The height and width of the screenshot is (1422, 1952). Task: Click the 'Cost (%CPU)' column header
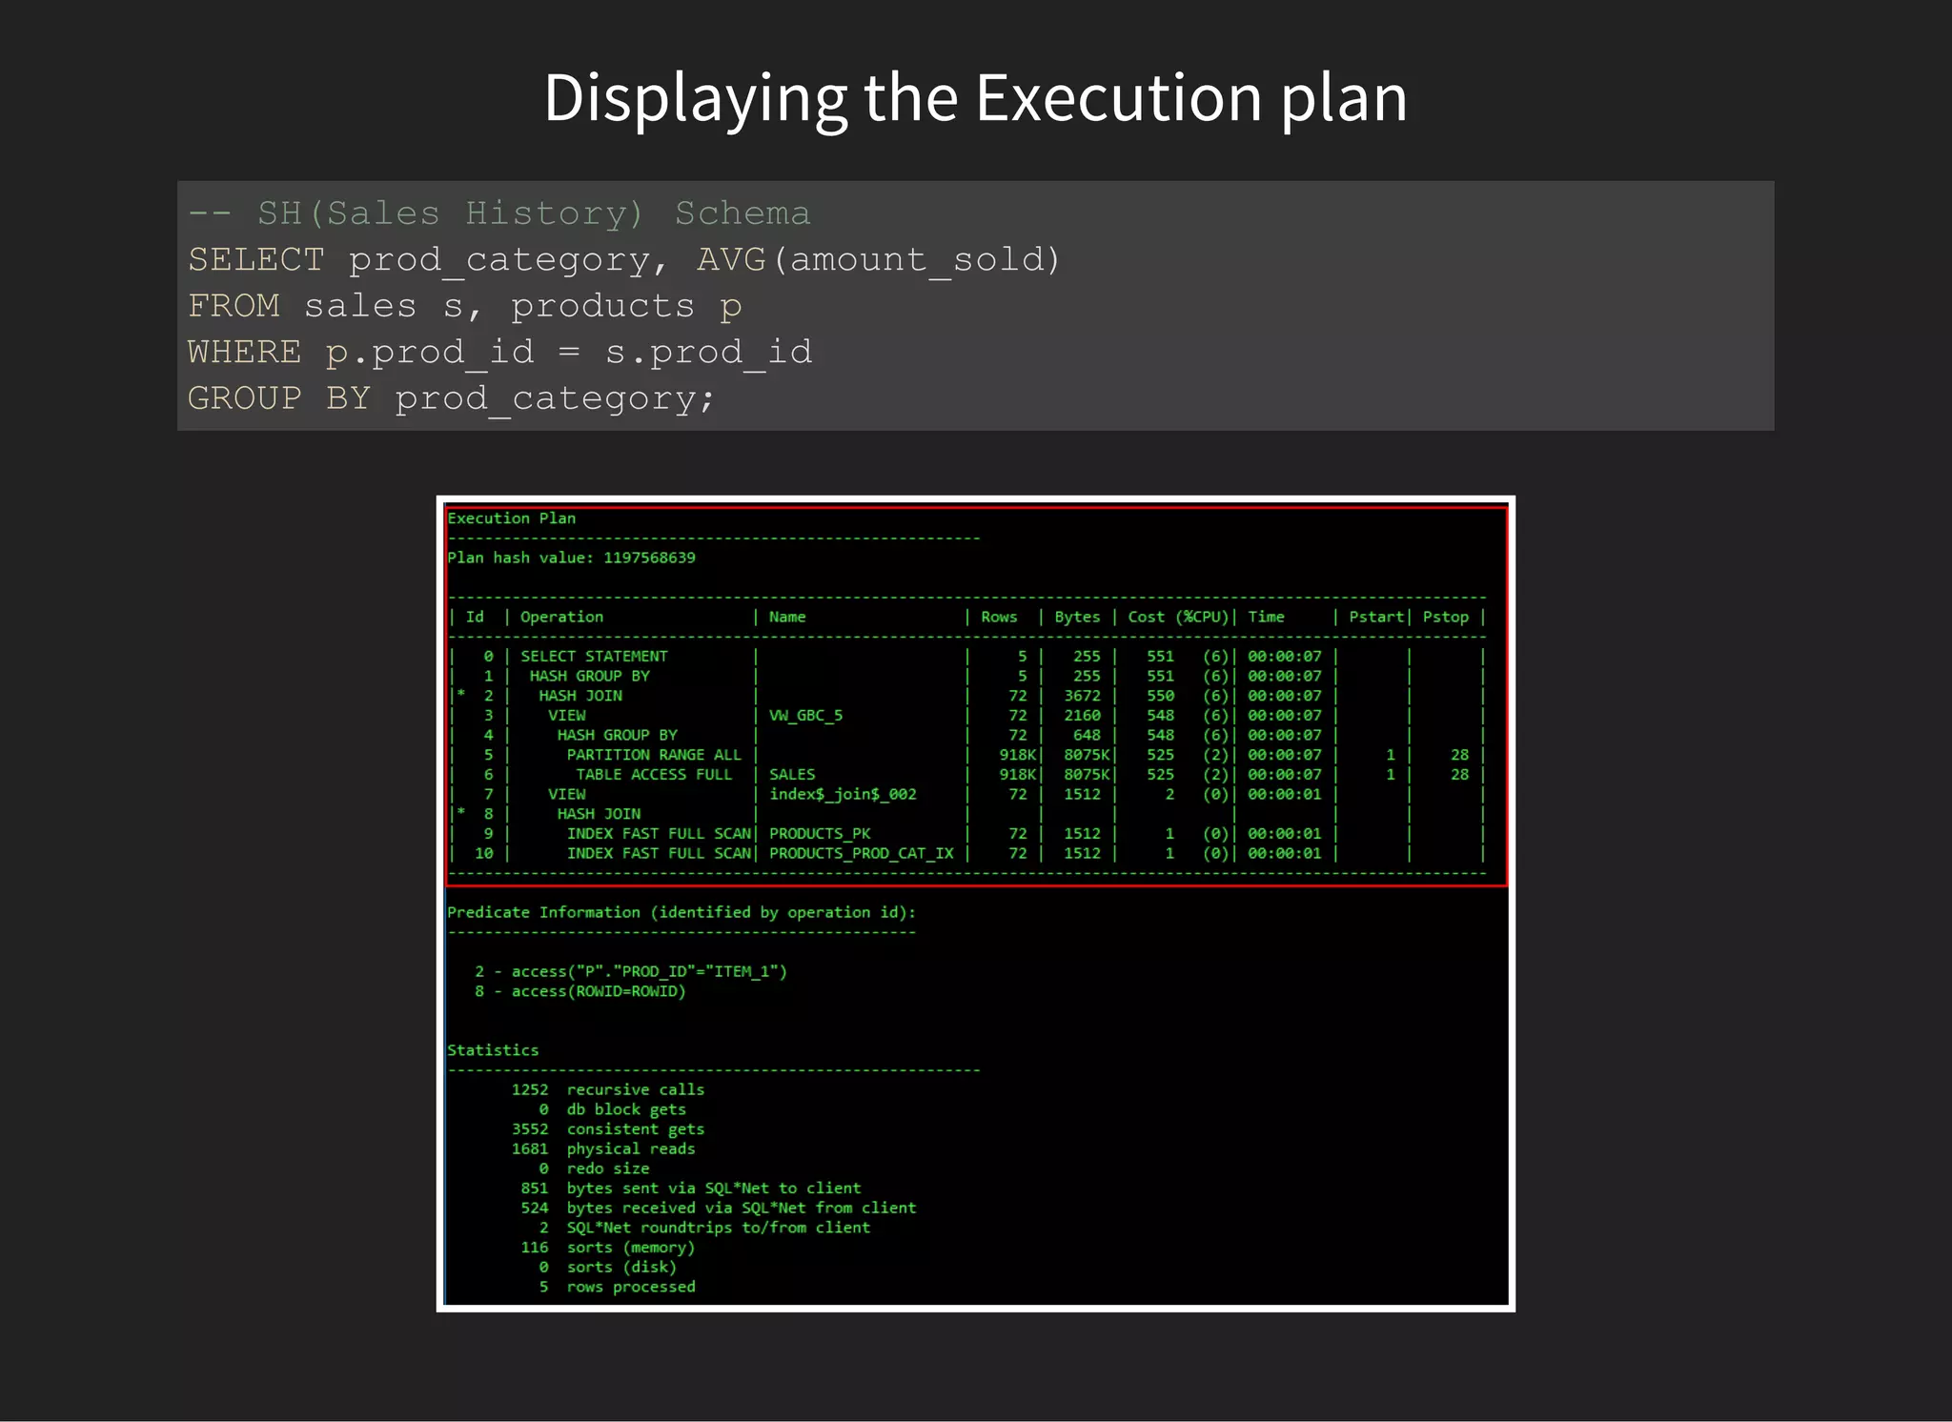(1178, 617)
